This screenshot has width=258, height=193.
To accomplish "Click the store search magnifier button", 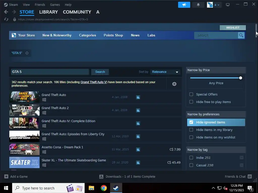I will [241, 35].
